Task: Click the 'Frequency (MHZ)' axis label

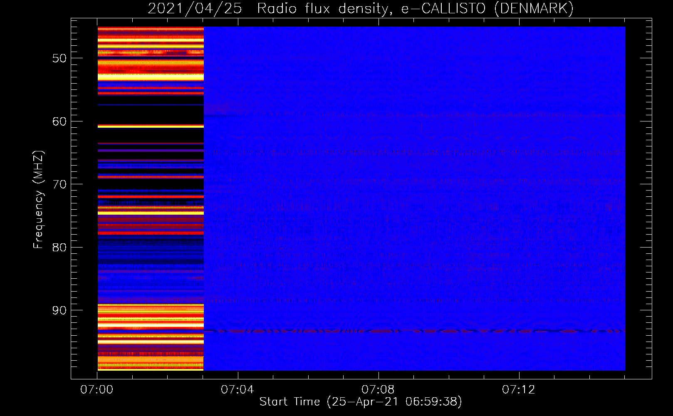Action: click(38, 200)
